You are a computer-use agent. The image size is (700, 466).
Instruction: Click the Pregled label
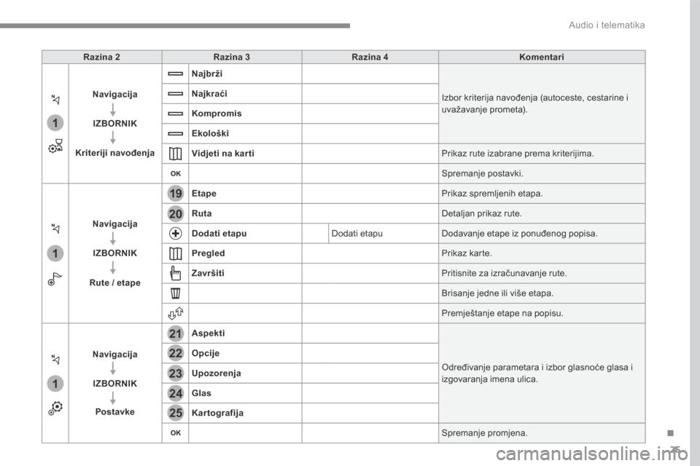click(x=208, y=253)
